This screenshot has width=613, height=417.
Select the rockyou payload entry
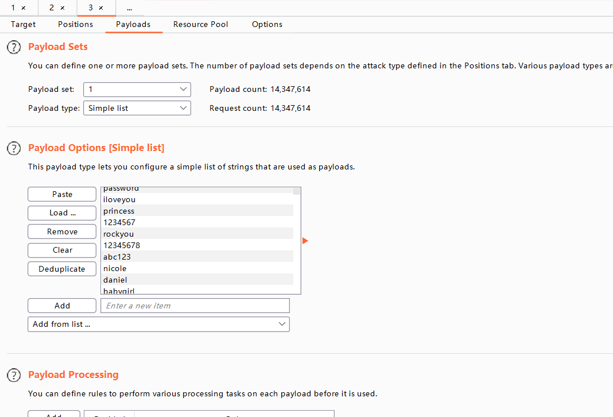click(x=118, y=234)
